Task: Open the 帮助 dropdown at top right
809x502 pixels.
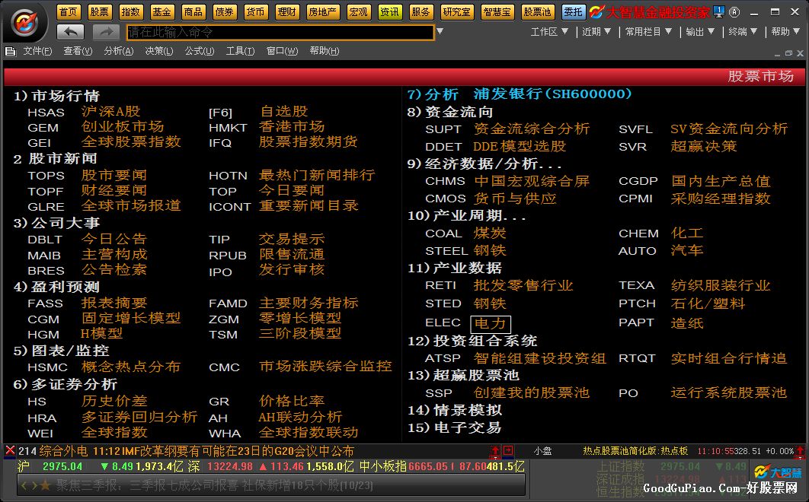Action: pyautogui.click(x=786, y=32)
